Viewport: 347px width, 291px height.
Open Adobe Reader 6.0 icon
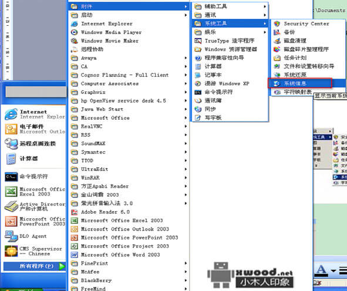click(74, 212)
